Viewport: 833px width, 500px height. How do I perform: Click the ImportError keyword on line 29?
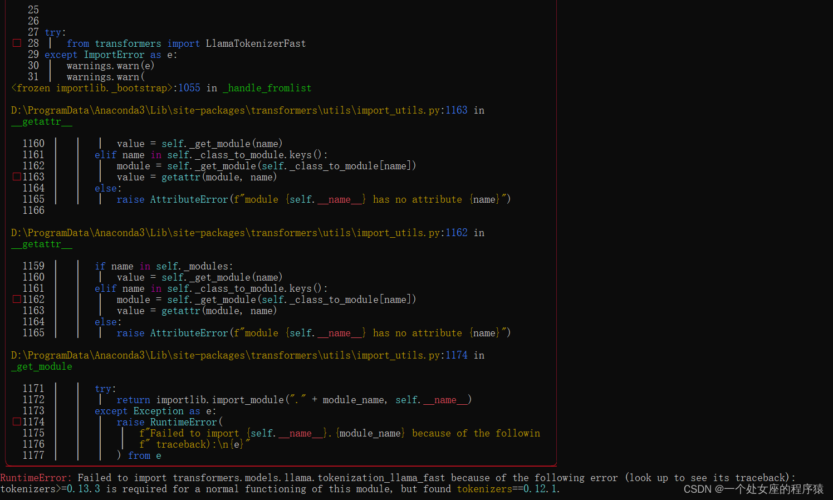pos(114,54)
